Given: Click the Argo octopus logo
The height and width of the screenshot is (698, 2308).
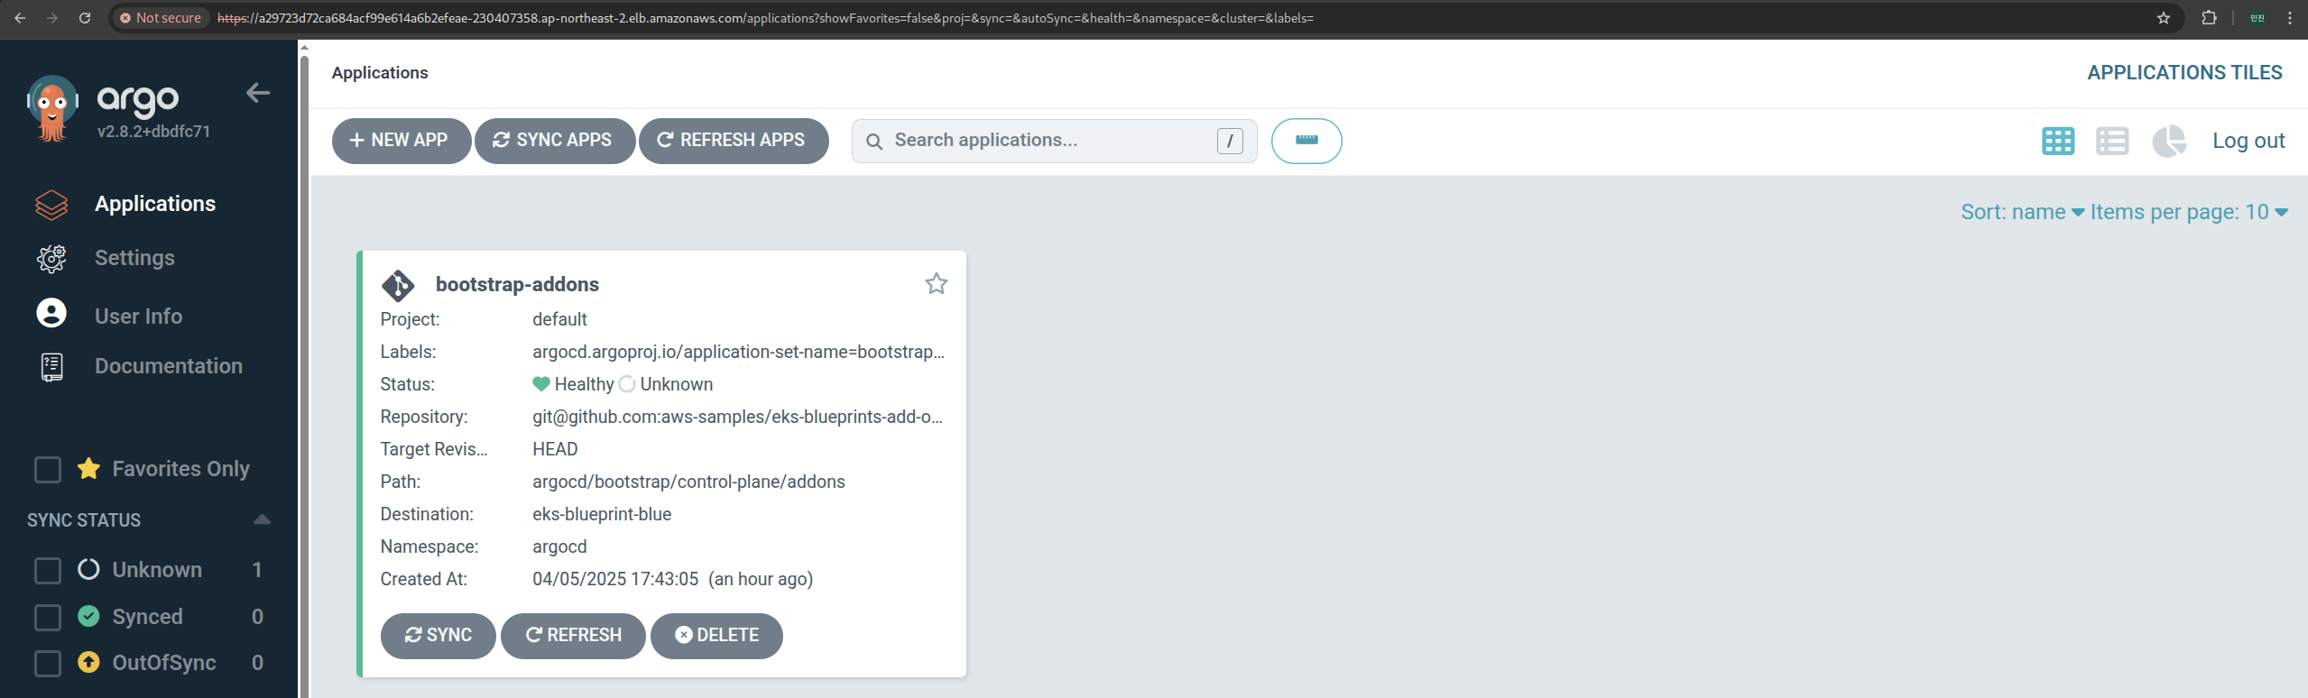Looking at the screenshot, I should click(52, 108).
